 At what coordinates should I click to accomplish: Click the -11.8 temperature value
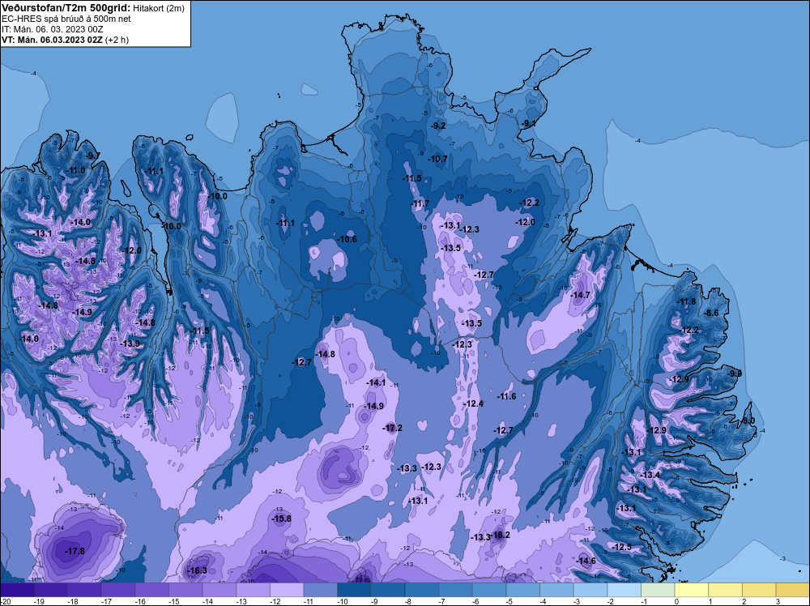(x=687, y=301)
